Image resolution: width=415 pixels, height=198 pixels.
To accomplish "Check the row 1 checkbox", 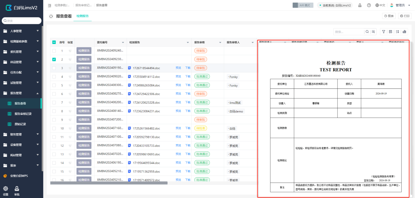I will [x=54, y=51].
